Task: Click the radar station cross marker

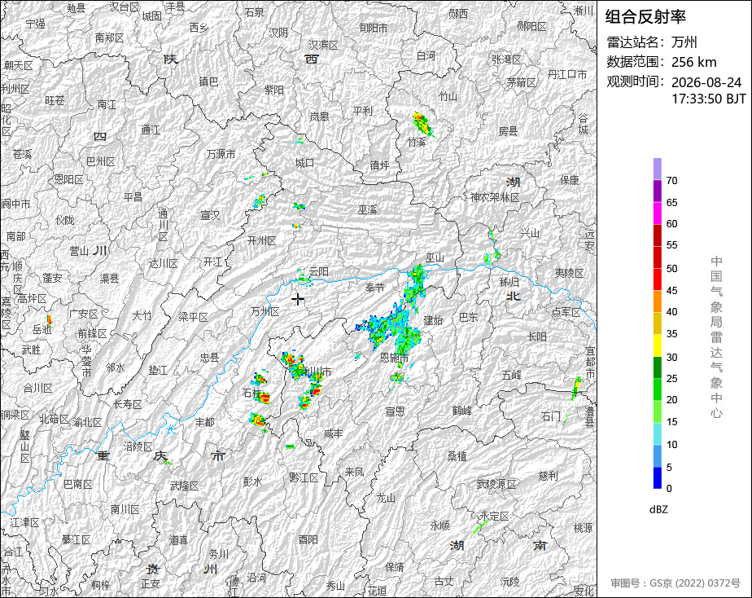Action: pos(297,299)
